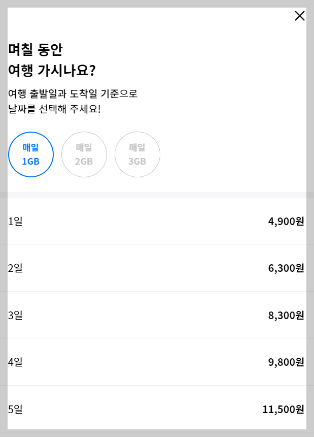Pick the 3일 duration row
This screenshot has width=314, height=437.
pos(157,315)
